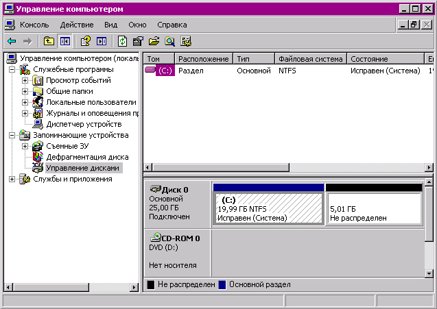Click the volume list right scroll arrow

[429, 168]
